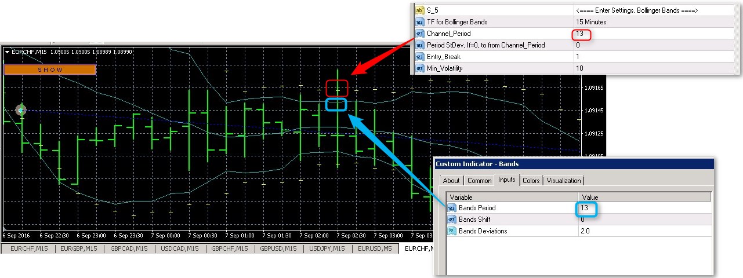
Task: Click the 7 Sep 02:30 time label
Action: tap(351, 236)
